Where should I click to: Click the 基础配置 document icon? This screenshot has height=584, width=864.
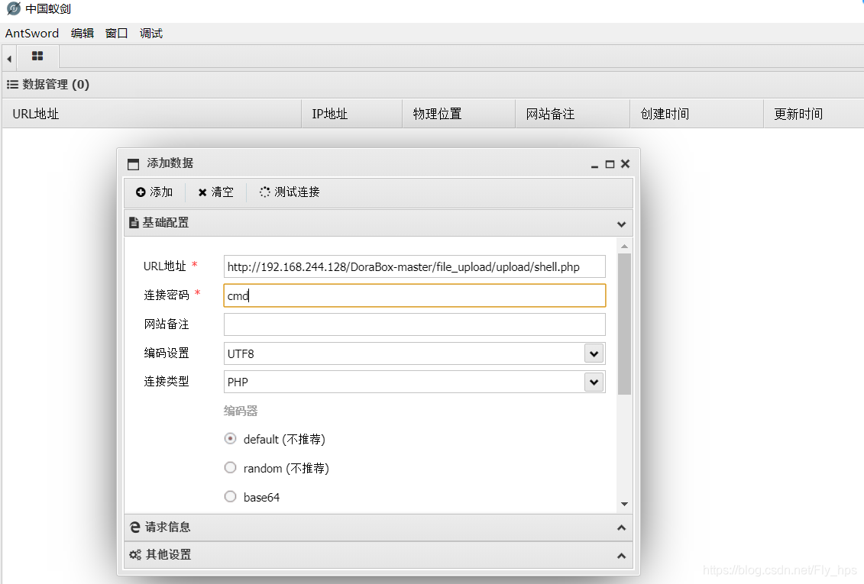pos(134,222)
